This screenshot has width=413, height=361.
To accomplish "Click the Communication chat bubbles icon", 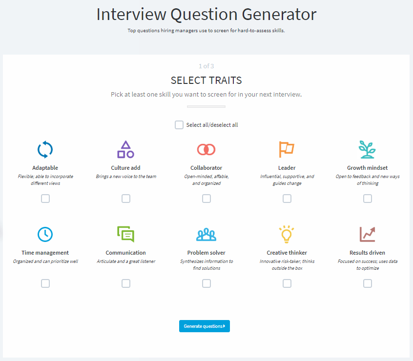I will [125, 234].
